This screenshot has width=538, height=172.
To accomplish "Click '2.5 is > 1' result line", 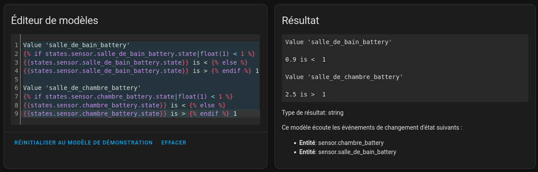I will [x=305, y=94].
